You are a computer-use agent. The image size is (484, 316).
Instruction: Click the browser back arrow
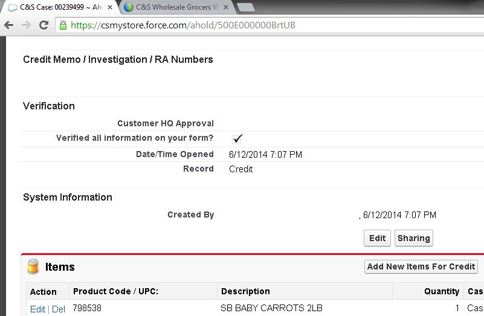point(9,25)
